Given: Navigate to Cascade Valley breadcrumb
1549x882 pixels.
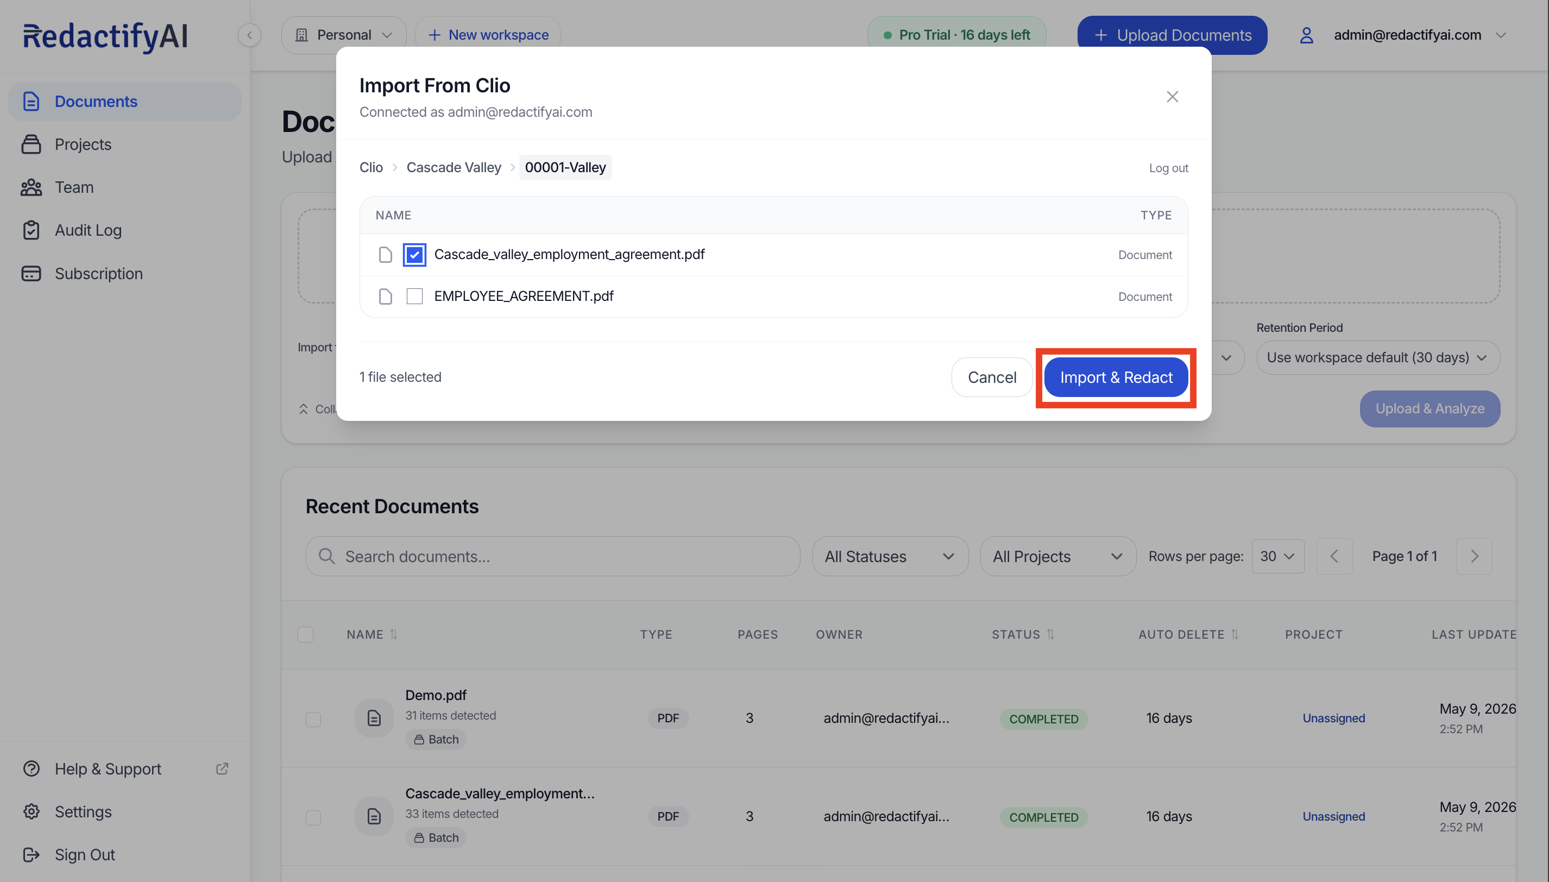Looking at the screenshot, I should (x=454, y=167).
